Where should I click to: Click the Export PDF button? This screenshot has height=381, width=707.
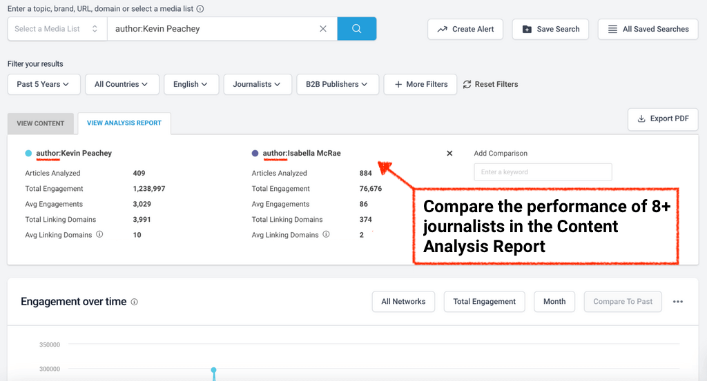tap(662, 119)
